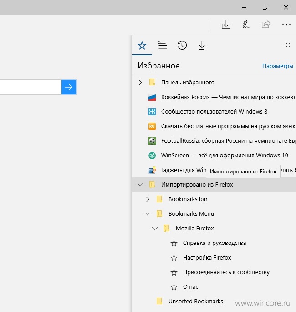Pin the hub pane open

tap(286, 45)
